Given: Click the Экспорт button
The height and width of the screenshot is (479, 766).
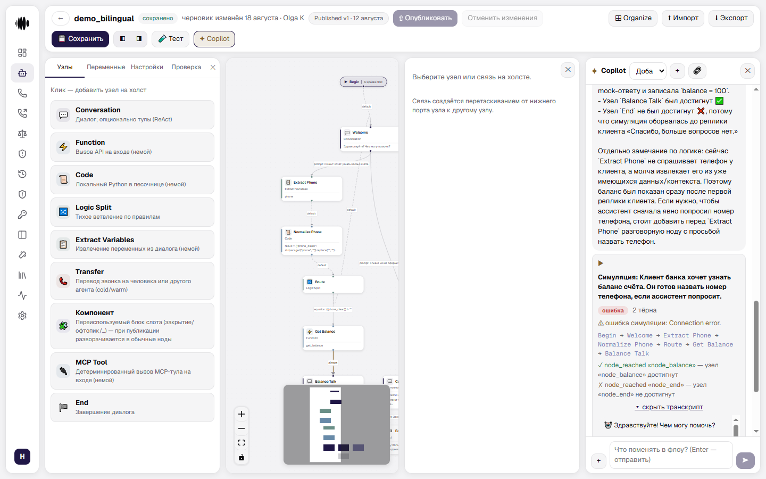Looking at the screenshot, I should [x=731, y=18].
